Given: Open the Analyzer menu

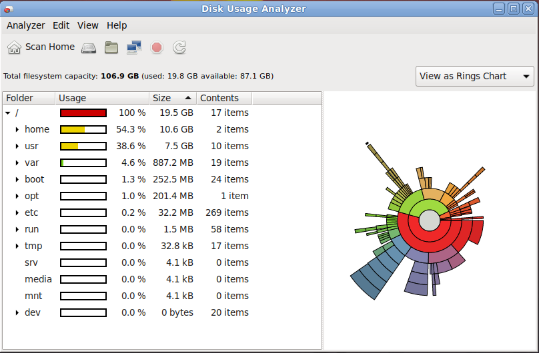Looking at the screenshot, I should point(26,25).
